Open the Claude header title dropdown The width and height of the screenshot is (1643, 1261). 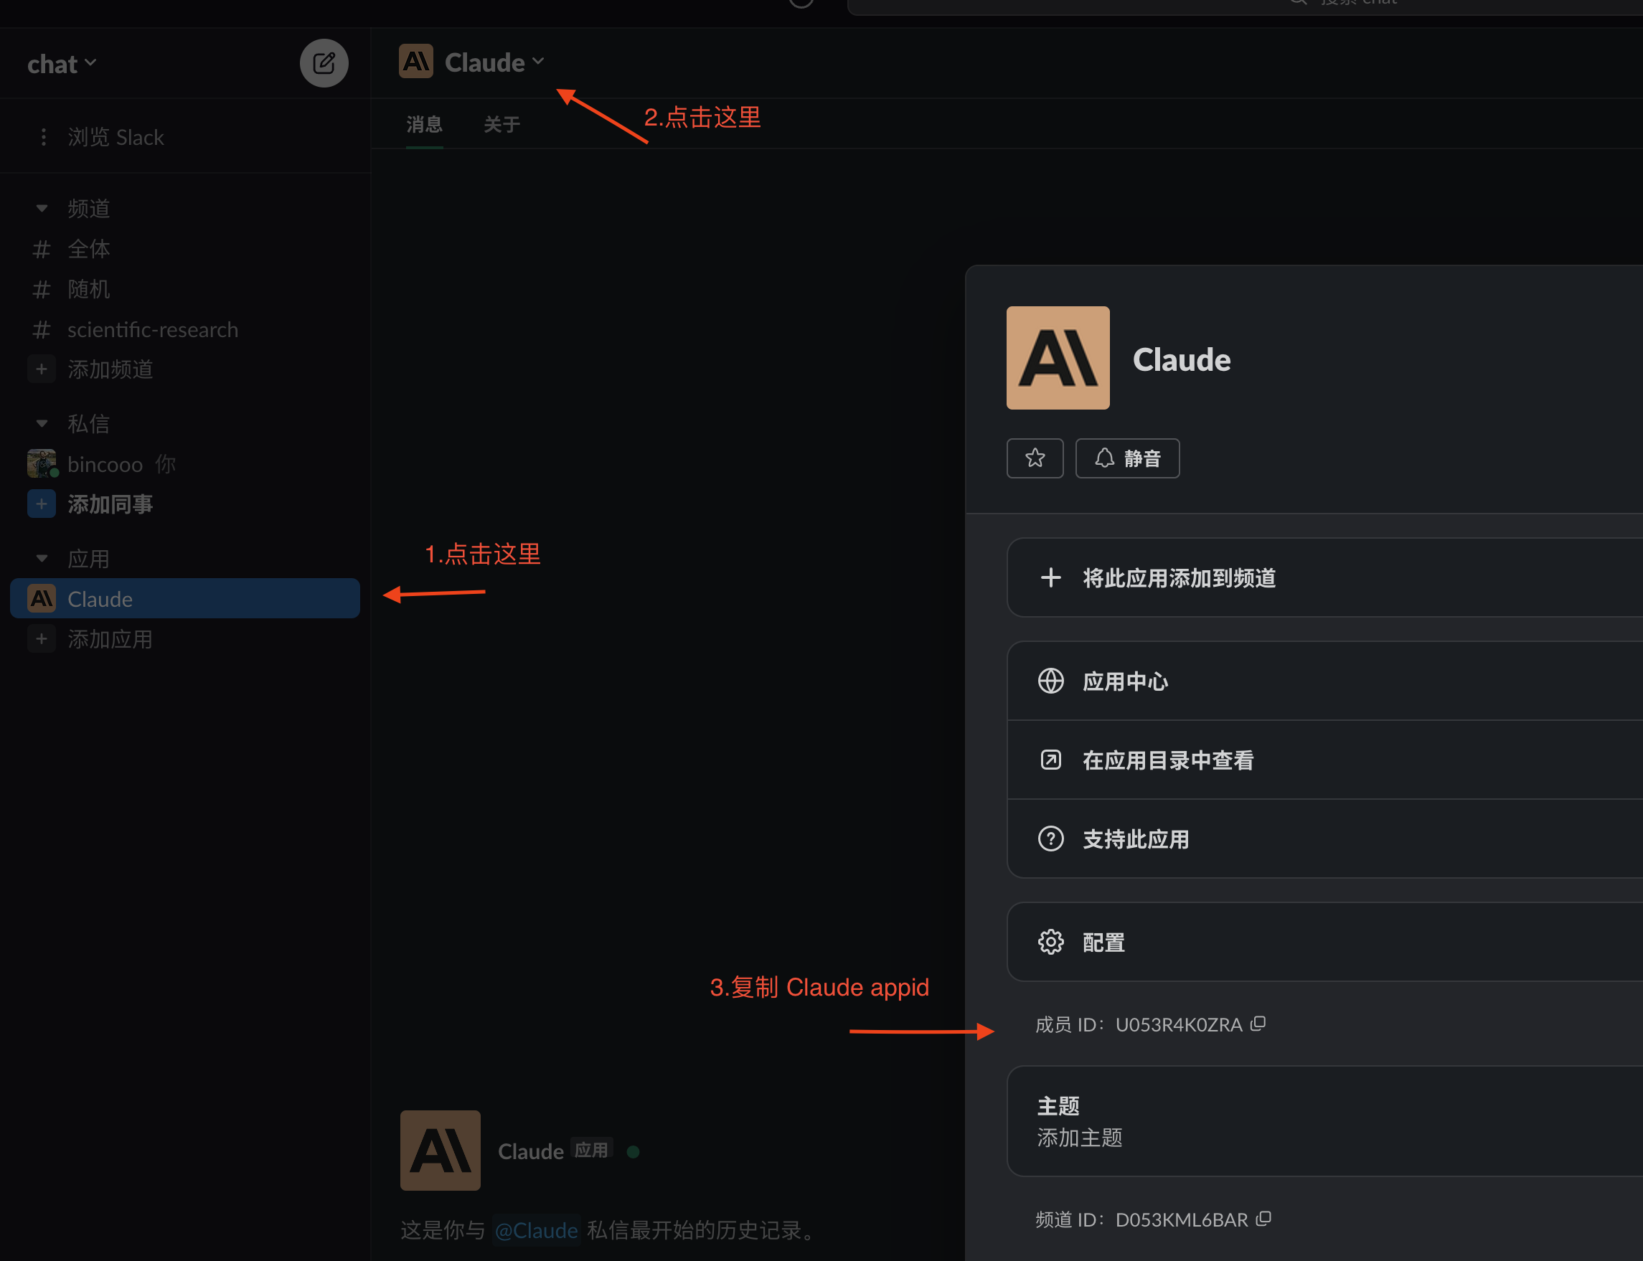tap(493, 62)
